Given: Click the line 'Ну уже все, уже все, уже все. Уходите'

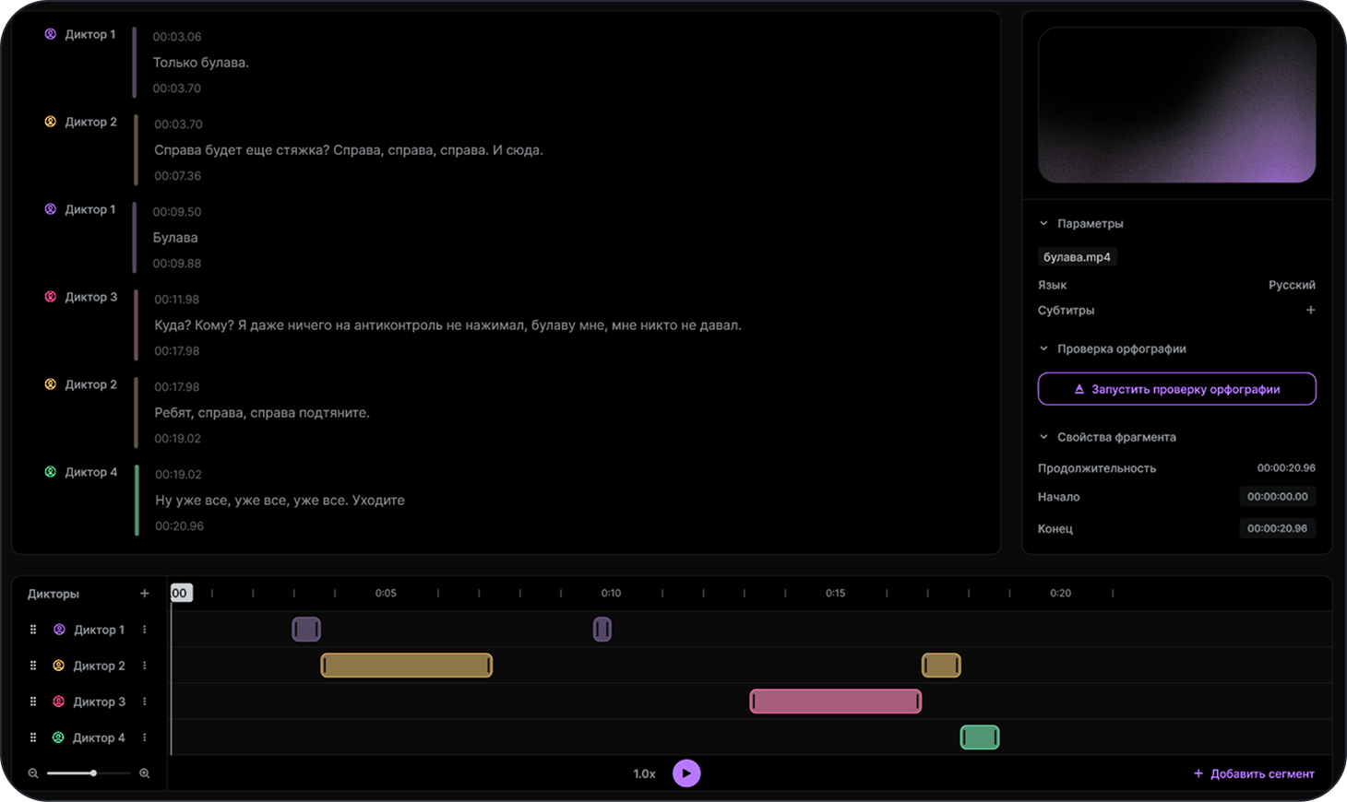Looking at the screenshot, I should pos(280,501).
